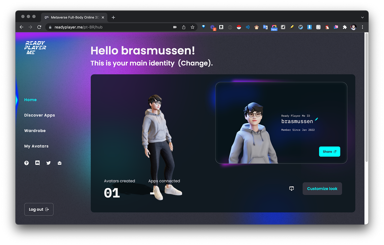Click the Log out button
The image size is (384, 245).
coord(39,209)
